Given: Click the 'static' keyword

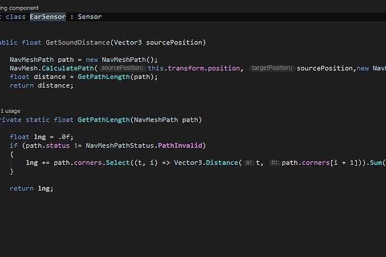Looking at the screenshot, I should point(37,120).
